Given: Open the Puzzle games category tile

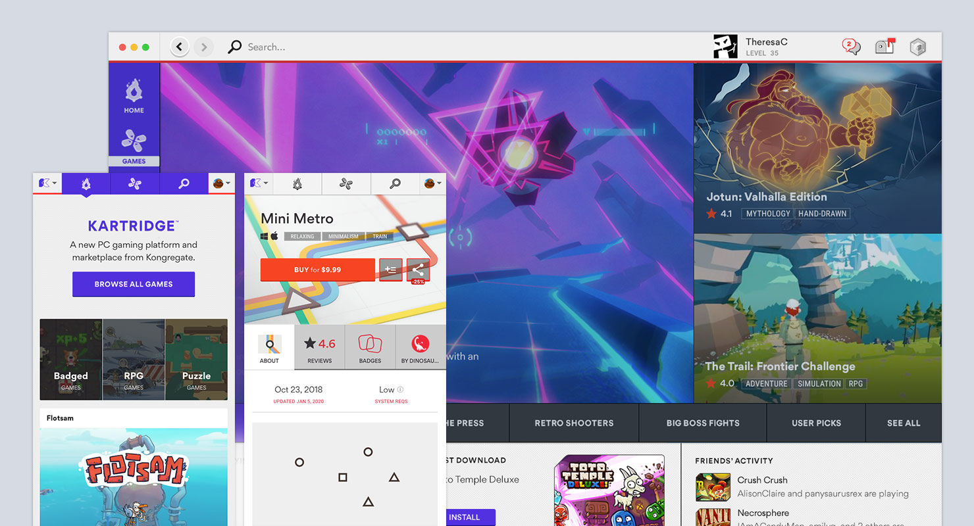Looking at the screenshot, I should pos(196,360).
